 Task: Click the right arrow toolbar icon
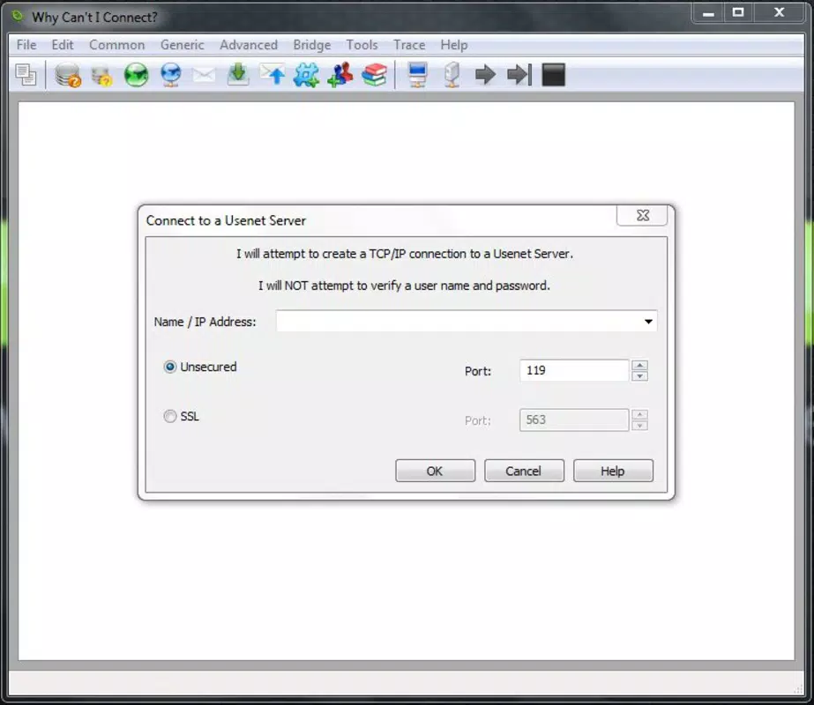coord(485,75)
